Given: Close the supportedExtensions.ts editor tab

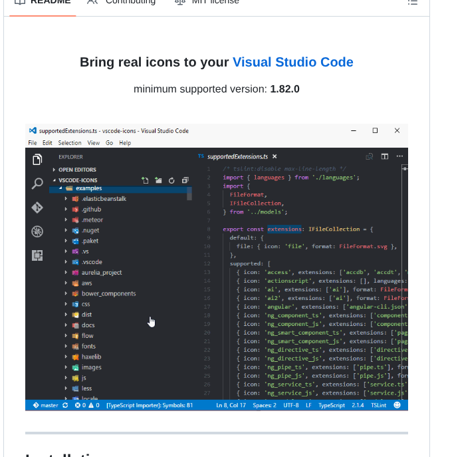Looking at the screenshot, I should (275, 157).
